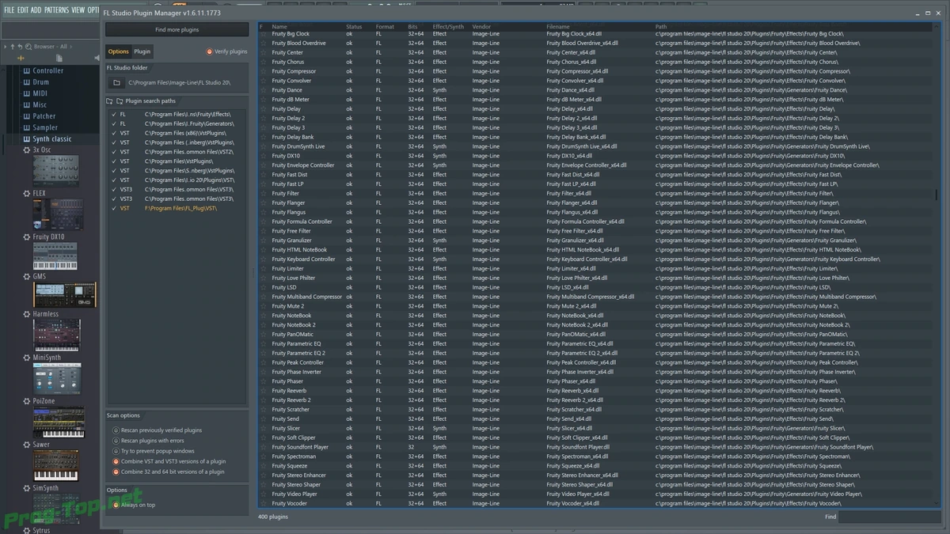This screenshot has width=950, height=534.
Task: Click the speaker icon in the browser toolbar
Action: (x=97, y=58)
